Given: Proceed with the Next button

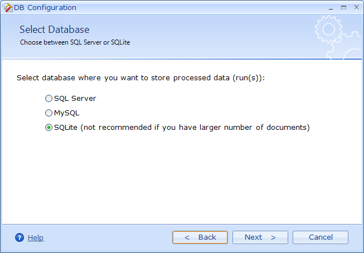Looking at the screenshot, I should point(260,237).
